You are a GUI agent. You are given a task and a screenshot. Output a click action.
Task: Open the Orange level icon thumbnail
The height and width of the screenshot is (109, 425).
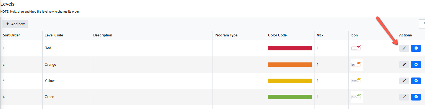pyautogui.click(x=357, y=65)
